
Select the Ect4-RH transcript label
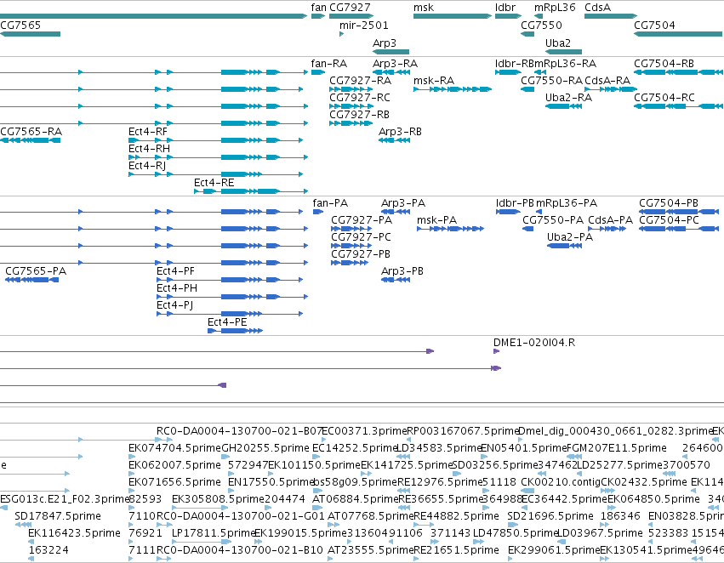(149, 149)
